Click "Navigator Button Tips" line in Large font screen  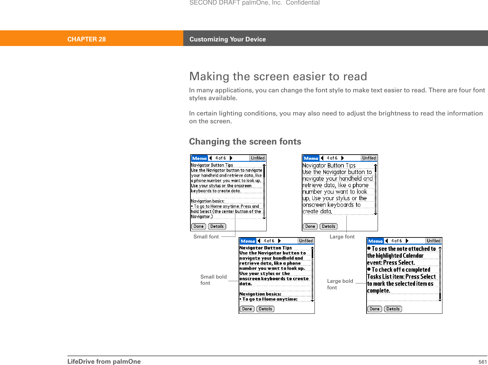[329, 165]
